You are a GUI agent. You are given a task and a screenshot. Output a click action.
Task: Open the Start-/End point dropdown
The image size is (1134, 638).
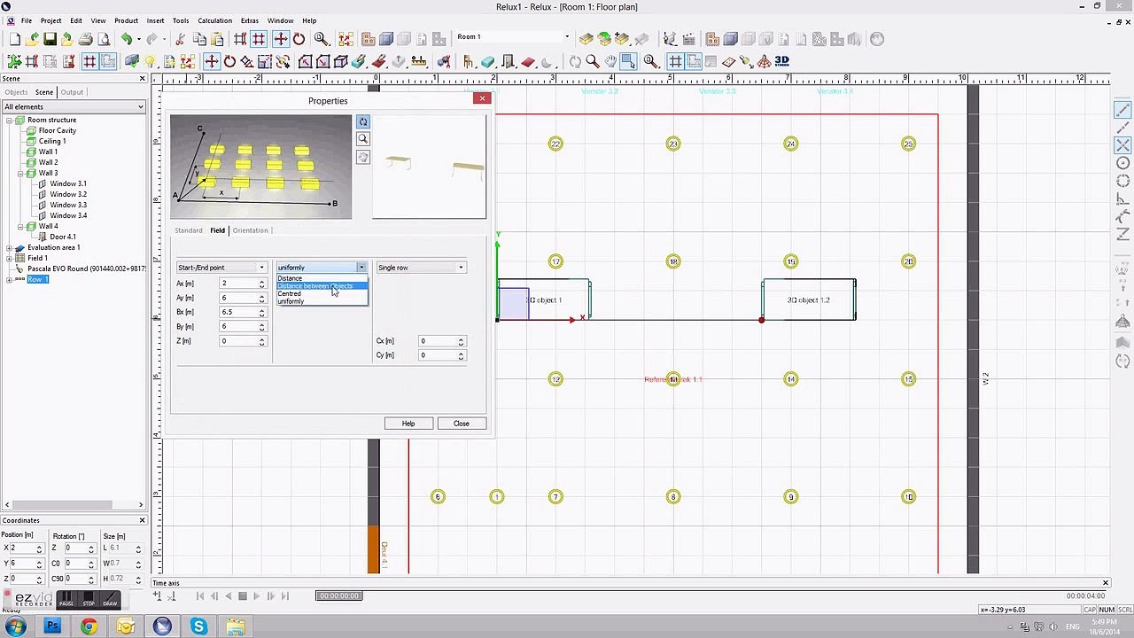[221, 268]
